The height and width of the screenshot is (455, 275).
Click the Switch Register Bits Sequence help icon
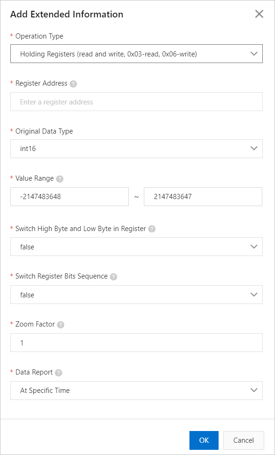113,277
